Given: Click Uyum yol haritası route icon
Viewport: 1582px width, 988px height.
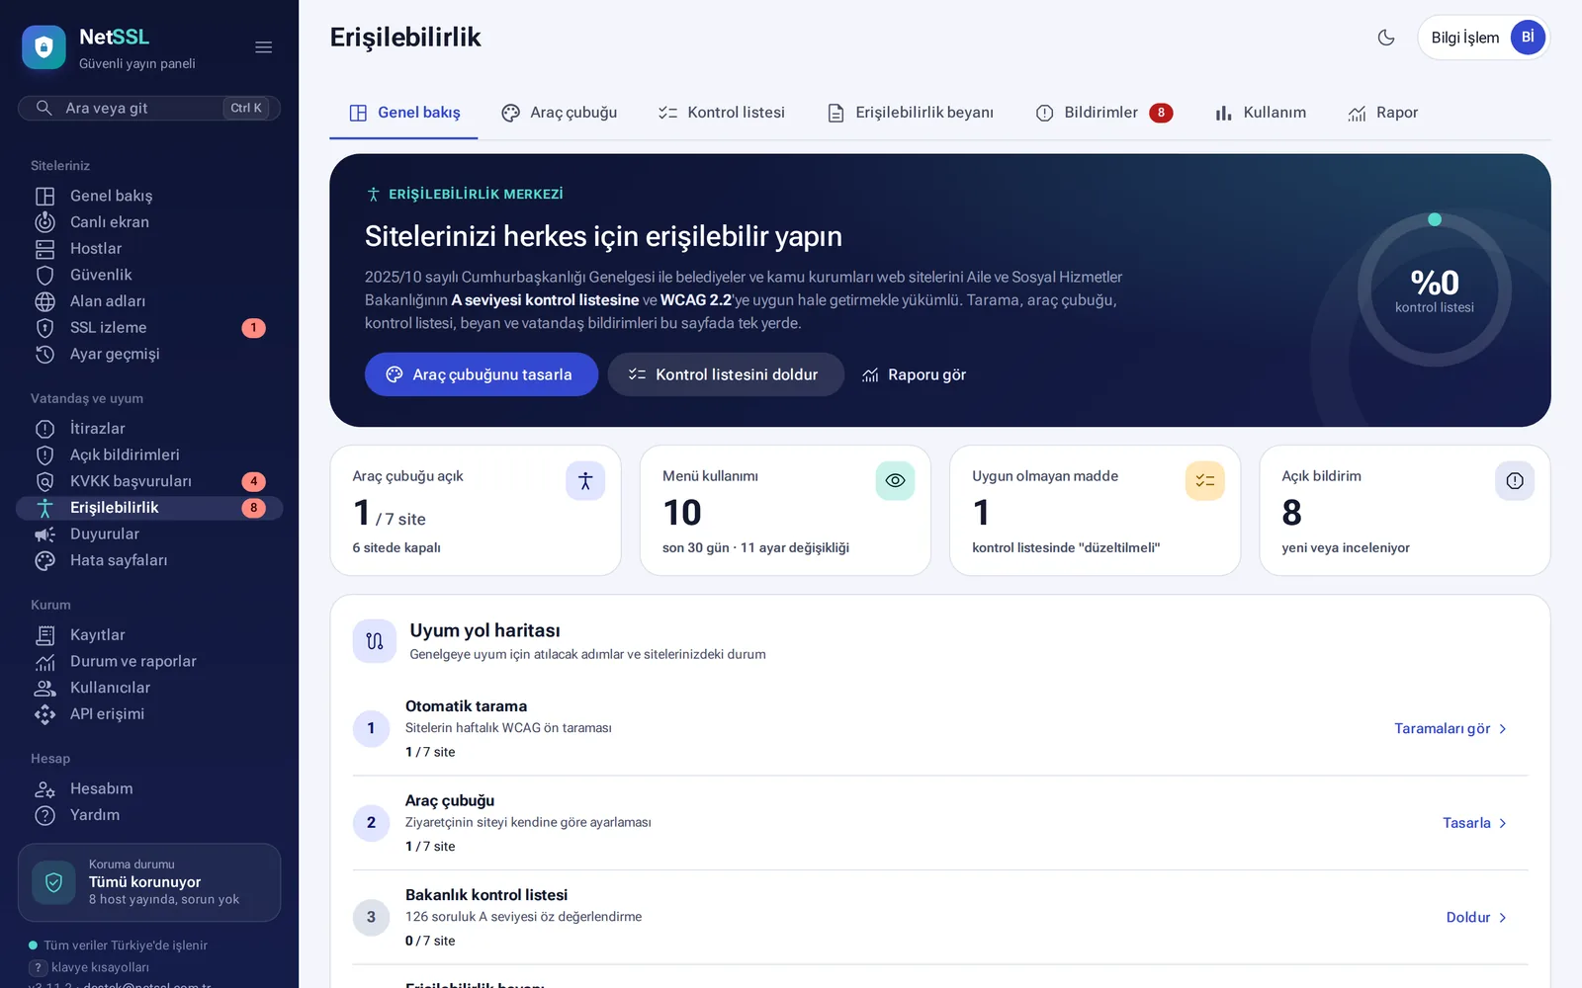Looking at the screenshot, I should coord(375,641).
